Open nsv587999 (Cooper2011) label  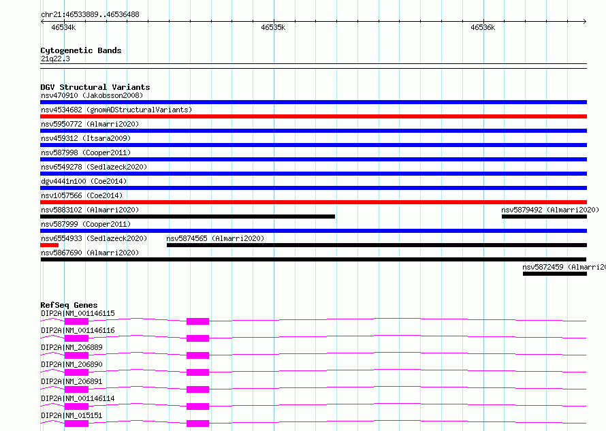click(x=86, y=224)
